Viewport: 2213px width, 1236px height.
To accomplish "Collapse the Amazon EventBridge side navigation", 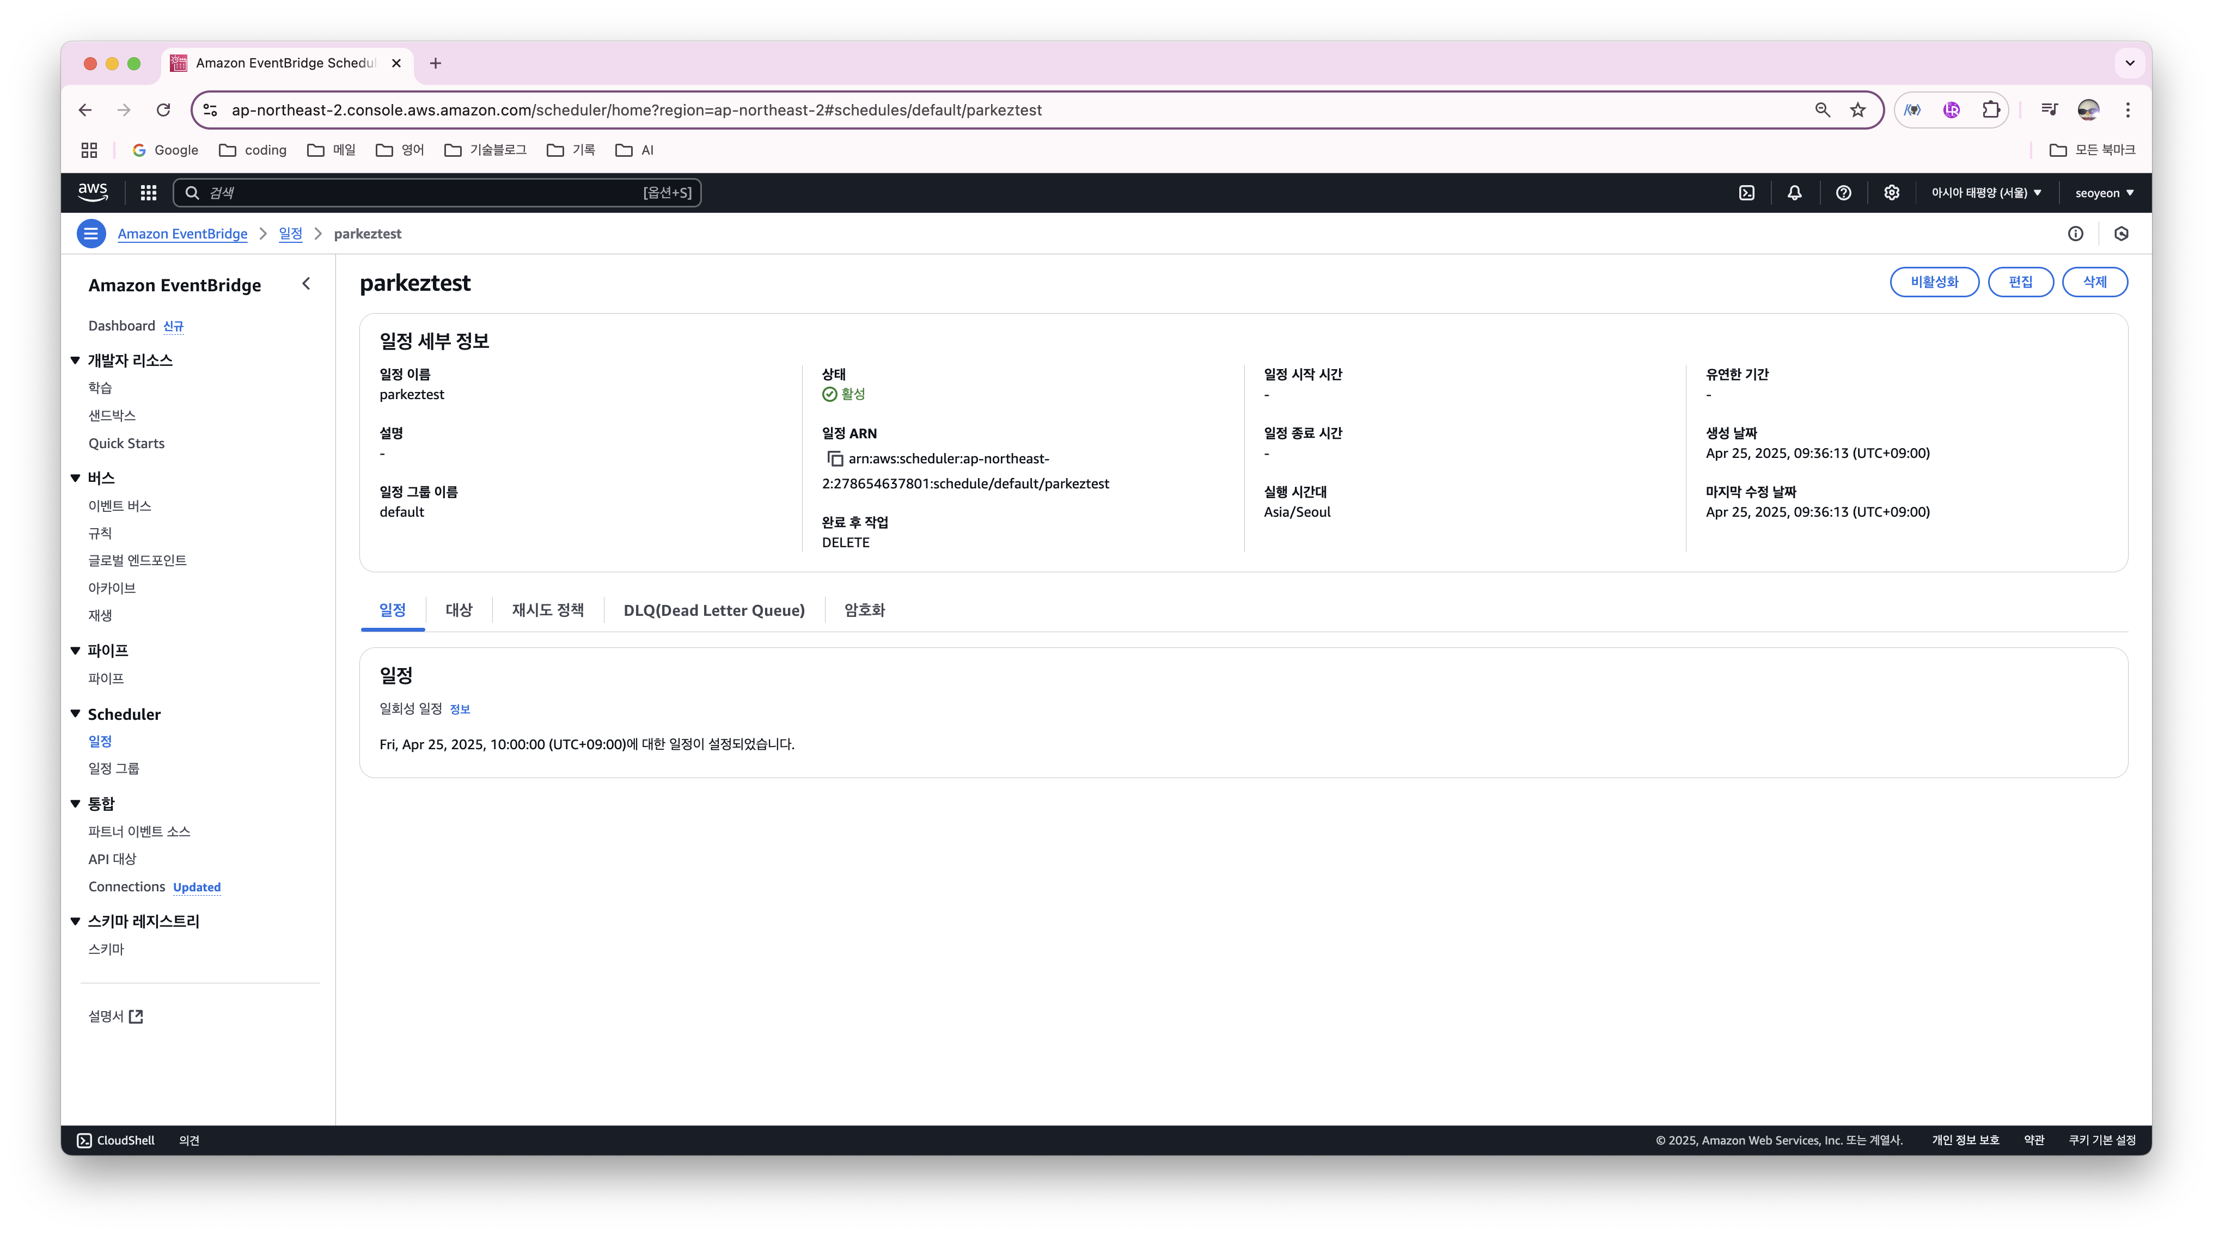I will point(306,284).
